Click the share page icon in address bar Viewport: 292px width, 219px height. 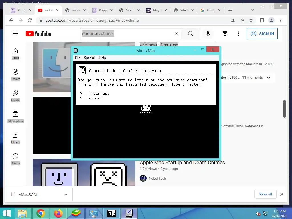point(242,20)
